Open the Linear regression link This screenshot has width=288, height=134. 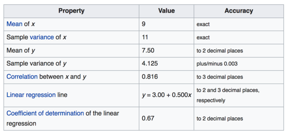click(31, 95)
